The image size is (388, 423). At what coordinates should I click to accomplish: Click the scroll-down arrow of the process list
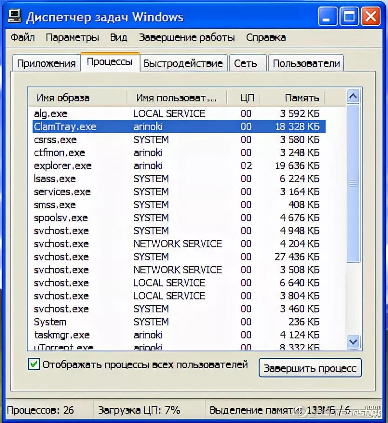click(353, 342)
